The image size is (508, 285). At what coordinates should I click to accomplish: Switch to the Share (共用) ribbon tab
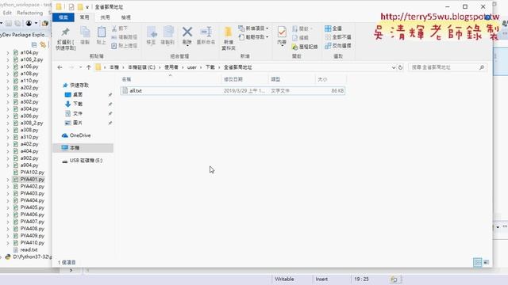click(x=105, y=17)
